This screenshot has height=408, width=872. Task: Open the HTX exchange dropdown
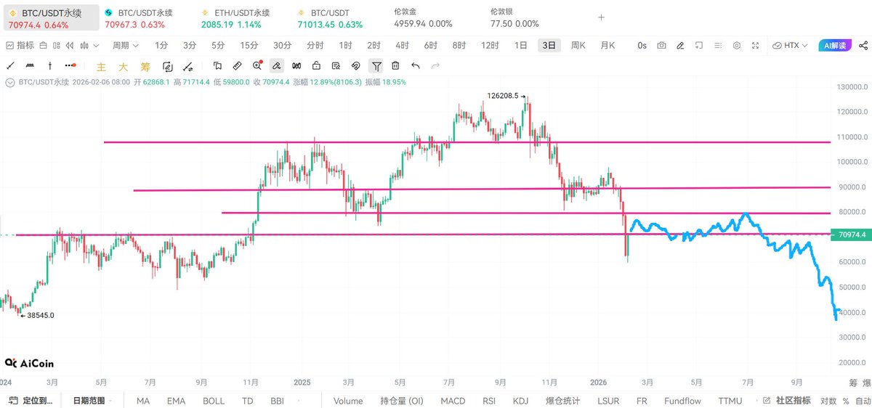coord(791,45)
